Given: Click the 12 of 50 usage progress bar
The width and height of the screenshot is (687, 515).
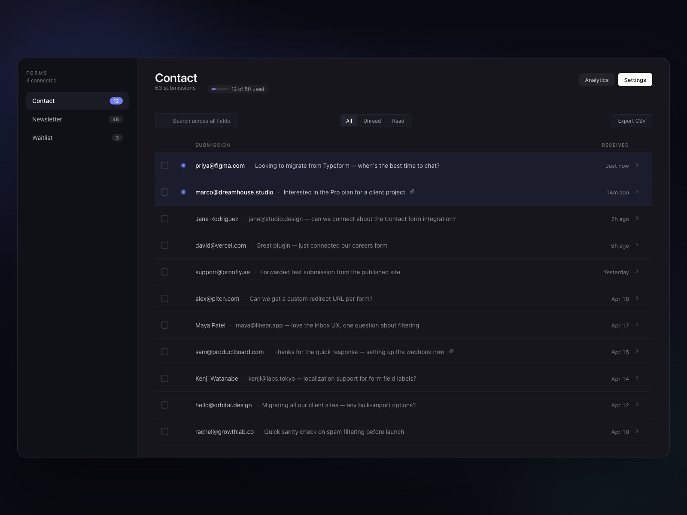Looking at the screenshot, I should (x=219, y=89).
